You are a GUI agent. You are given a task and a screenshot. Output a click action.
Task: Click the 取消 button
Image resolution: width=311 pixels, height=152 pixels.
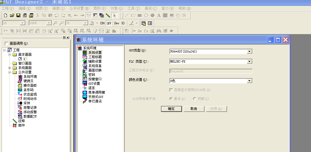pyautogui.click(x=194, y=109)
